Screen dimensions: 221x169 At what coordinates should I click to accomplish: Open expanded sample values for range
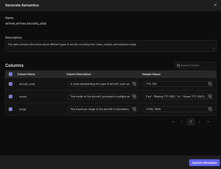[x=210, y=109]
